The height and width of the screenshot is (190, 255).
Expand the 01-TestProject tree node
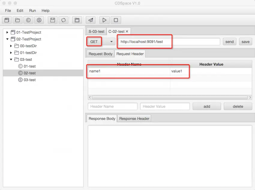click(x=7, y=32)
